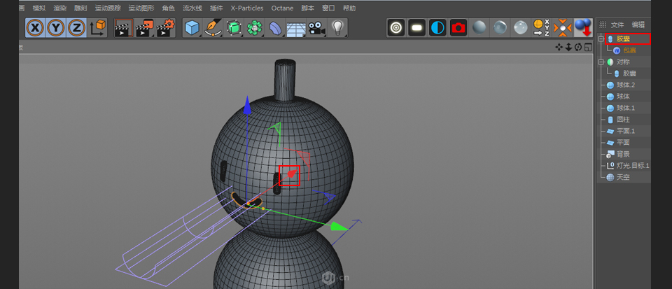Add a light bulb object
The height and width of the screenshot is (289, 672).
338,28
